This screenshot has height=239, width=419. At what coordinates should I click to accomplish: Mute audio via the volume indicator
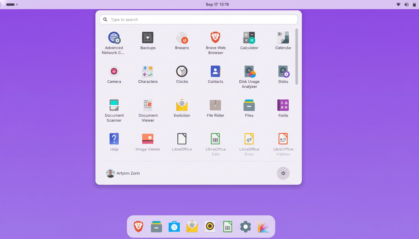point(407,4)
